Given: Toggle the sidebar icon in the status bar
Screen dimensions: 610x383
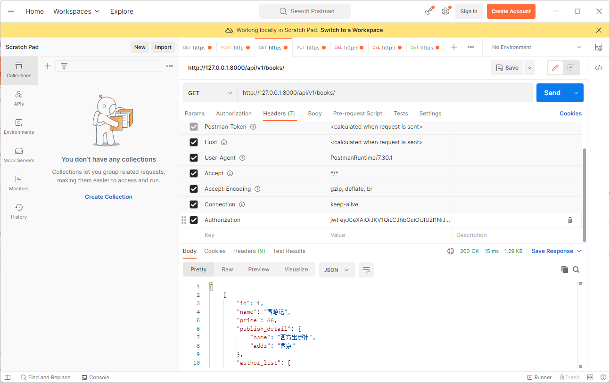Looking at the screenshot, I should click(8, 377).
